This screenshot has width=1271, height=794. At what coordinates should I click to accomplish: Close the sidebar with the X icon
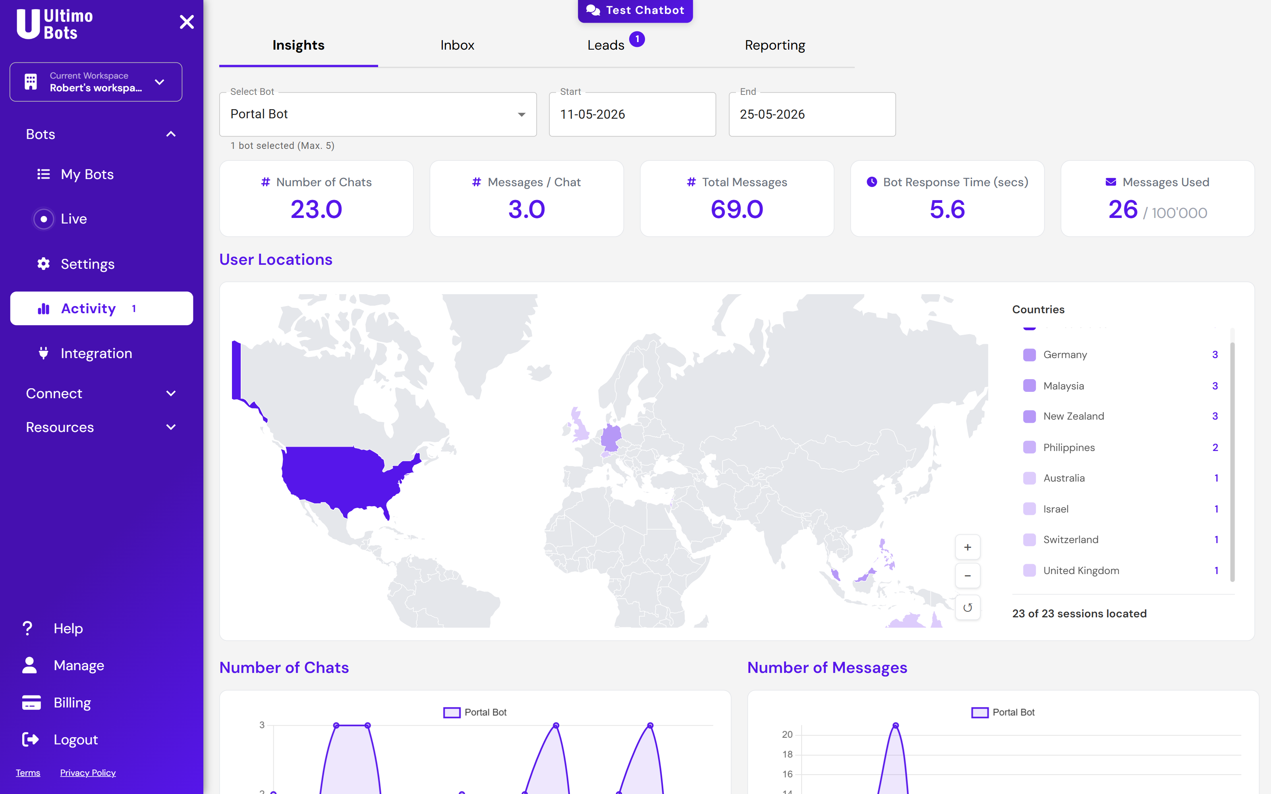[187, 22]
